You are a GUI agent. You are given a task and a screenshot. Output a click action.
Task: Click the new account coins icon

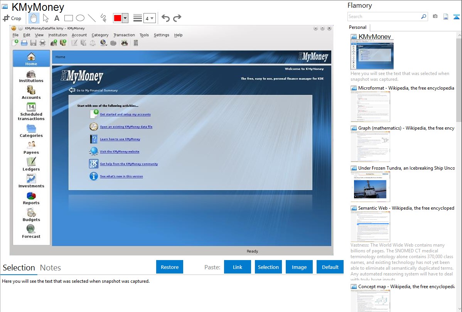point(63,43)
